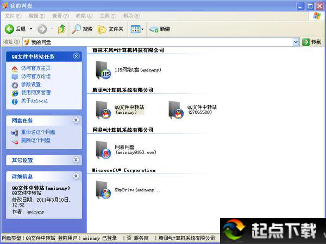Image resolution: width=326 pixels, height=244 pixels.
Task: Open the 访问官方主页 link
Action: [x=36, y=68]
